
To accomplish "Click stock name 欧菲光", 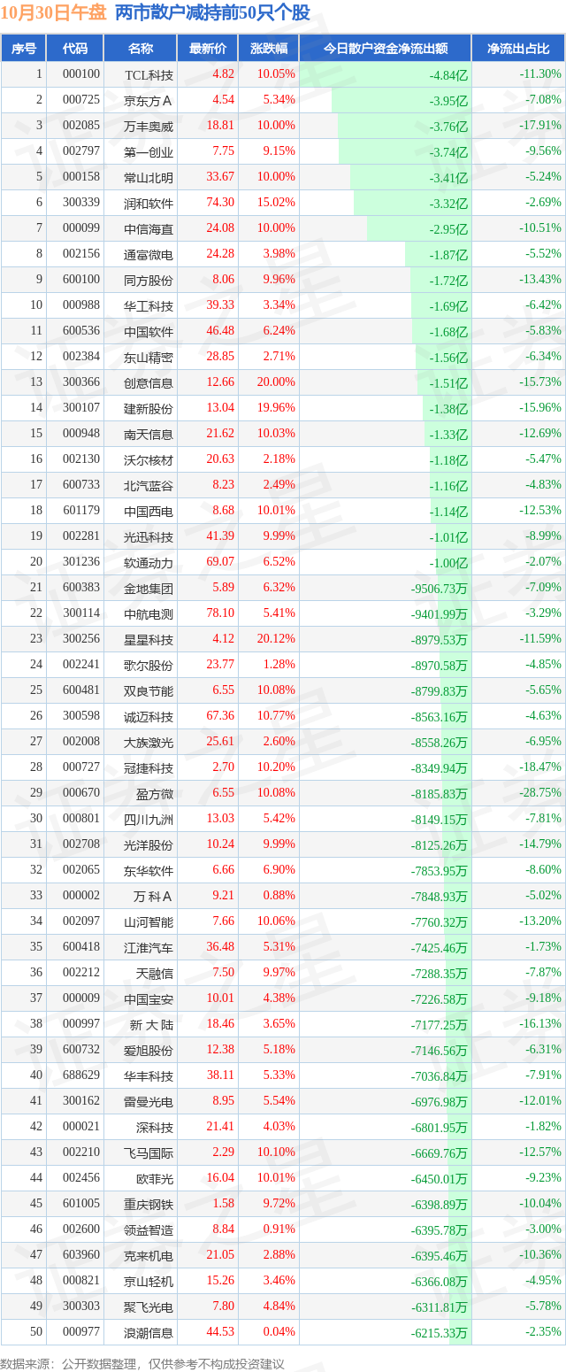I will 156,1178.
